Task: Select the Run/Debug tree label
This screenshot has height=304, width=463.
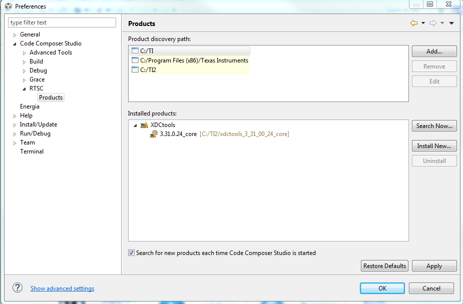Action: point(35,133)
